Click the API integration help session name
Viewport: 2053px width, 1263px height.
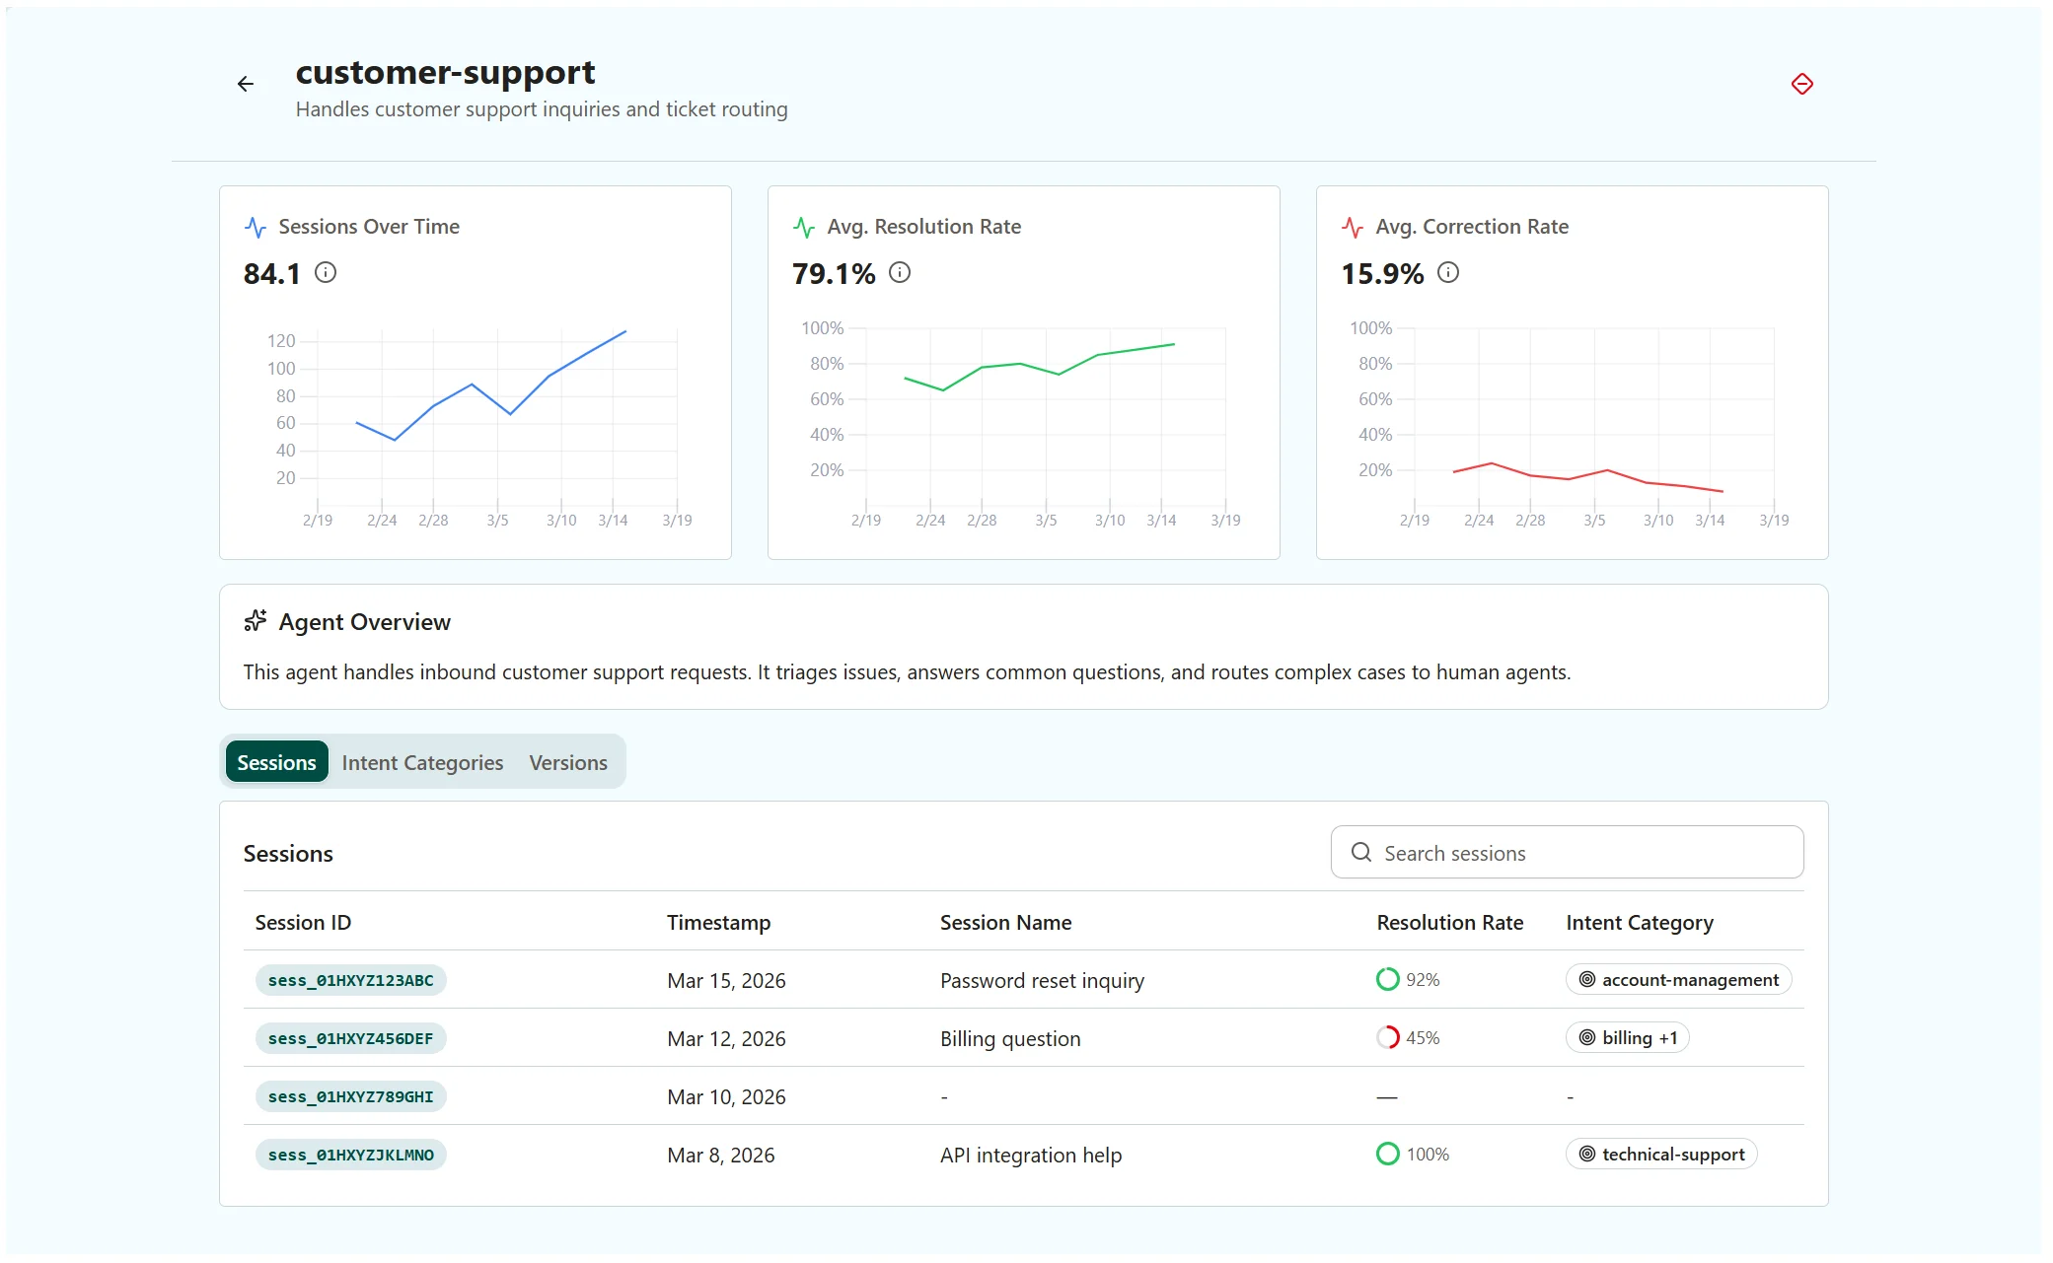pyautogui.click(x=1031, y=1155)
